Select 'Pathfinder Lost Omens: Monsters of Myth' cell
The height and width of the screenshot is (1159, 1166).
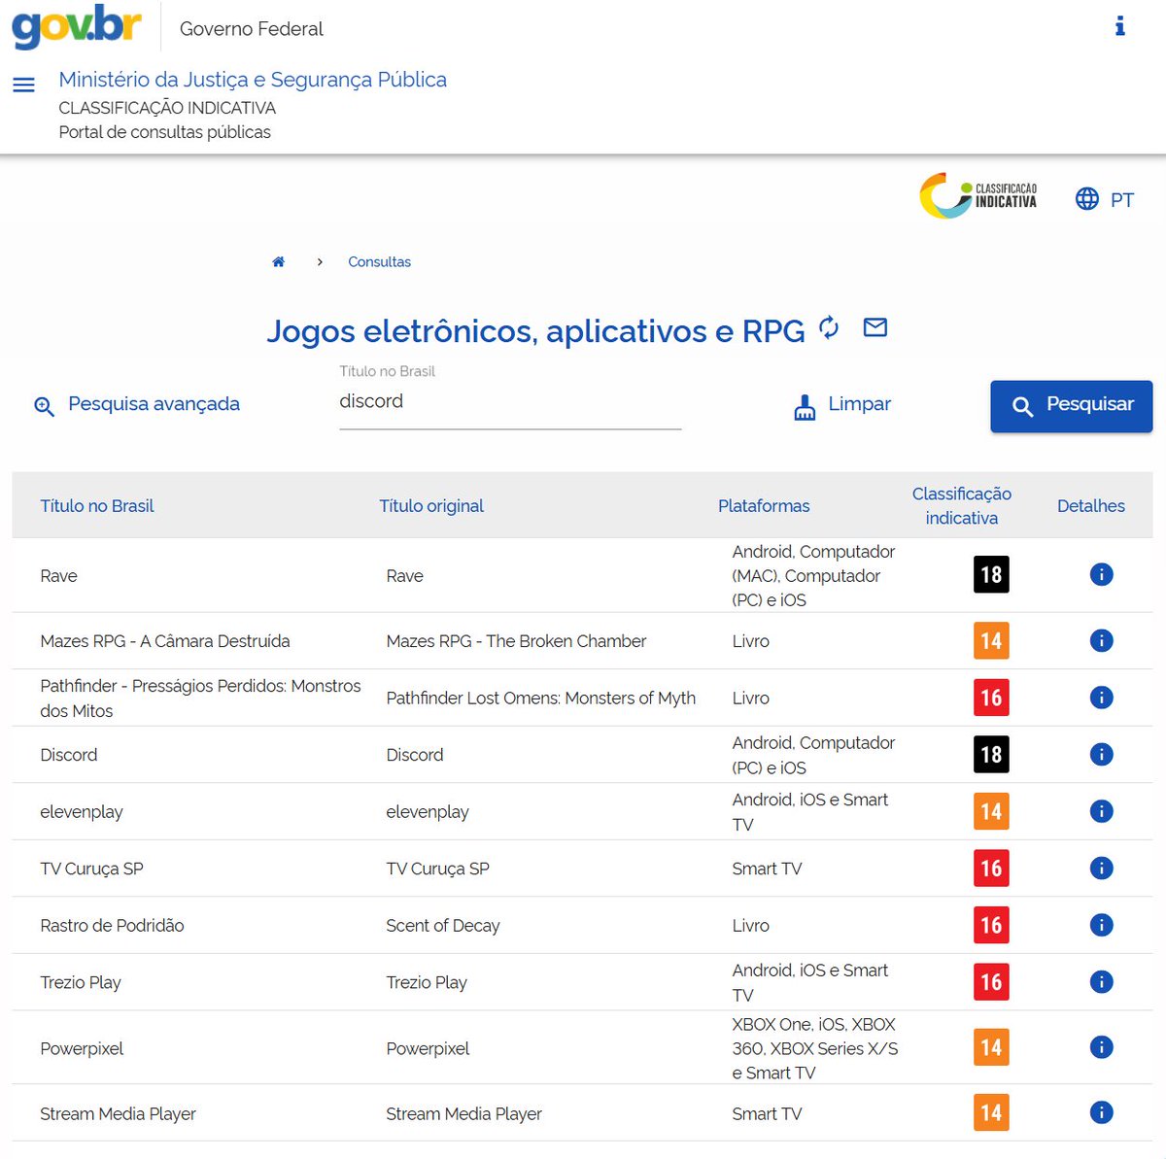(541, 698)
